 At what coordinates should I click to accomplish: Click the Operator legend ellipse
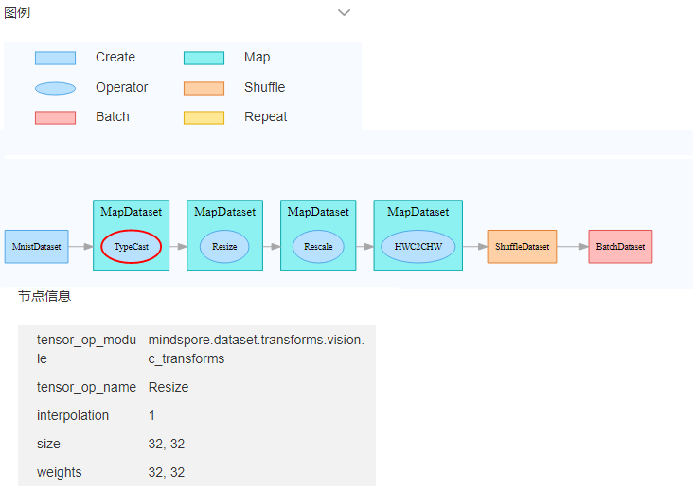click(x=55, y=88)
